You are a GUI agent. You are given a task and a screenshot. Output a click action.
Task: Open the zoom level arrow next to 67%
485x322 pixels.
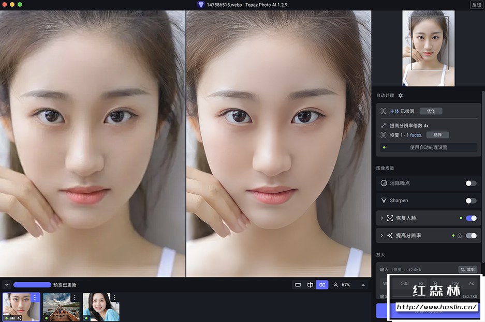point(363,285)
